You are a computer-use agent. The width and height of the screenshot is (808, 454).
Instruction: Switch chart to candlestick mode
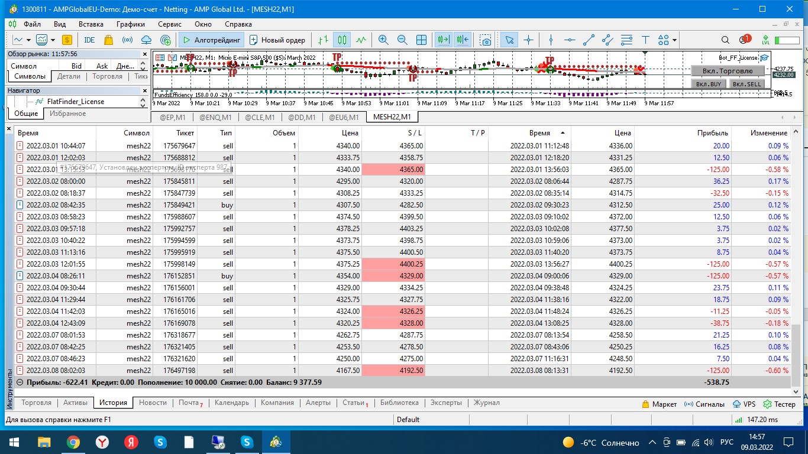point(341,40)
